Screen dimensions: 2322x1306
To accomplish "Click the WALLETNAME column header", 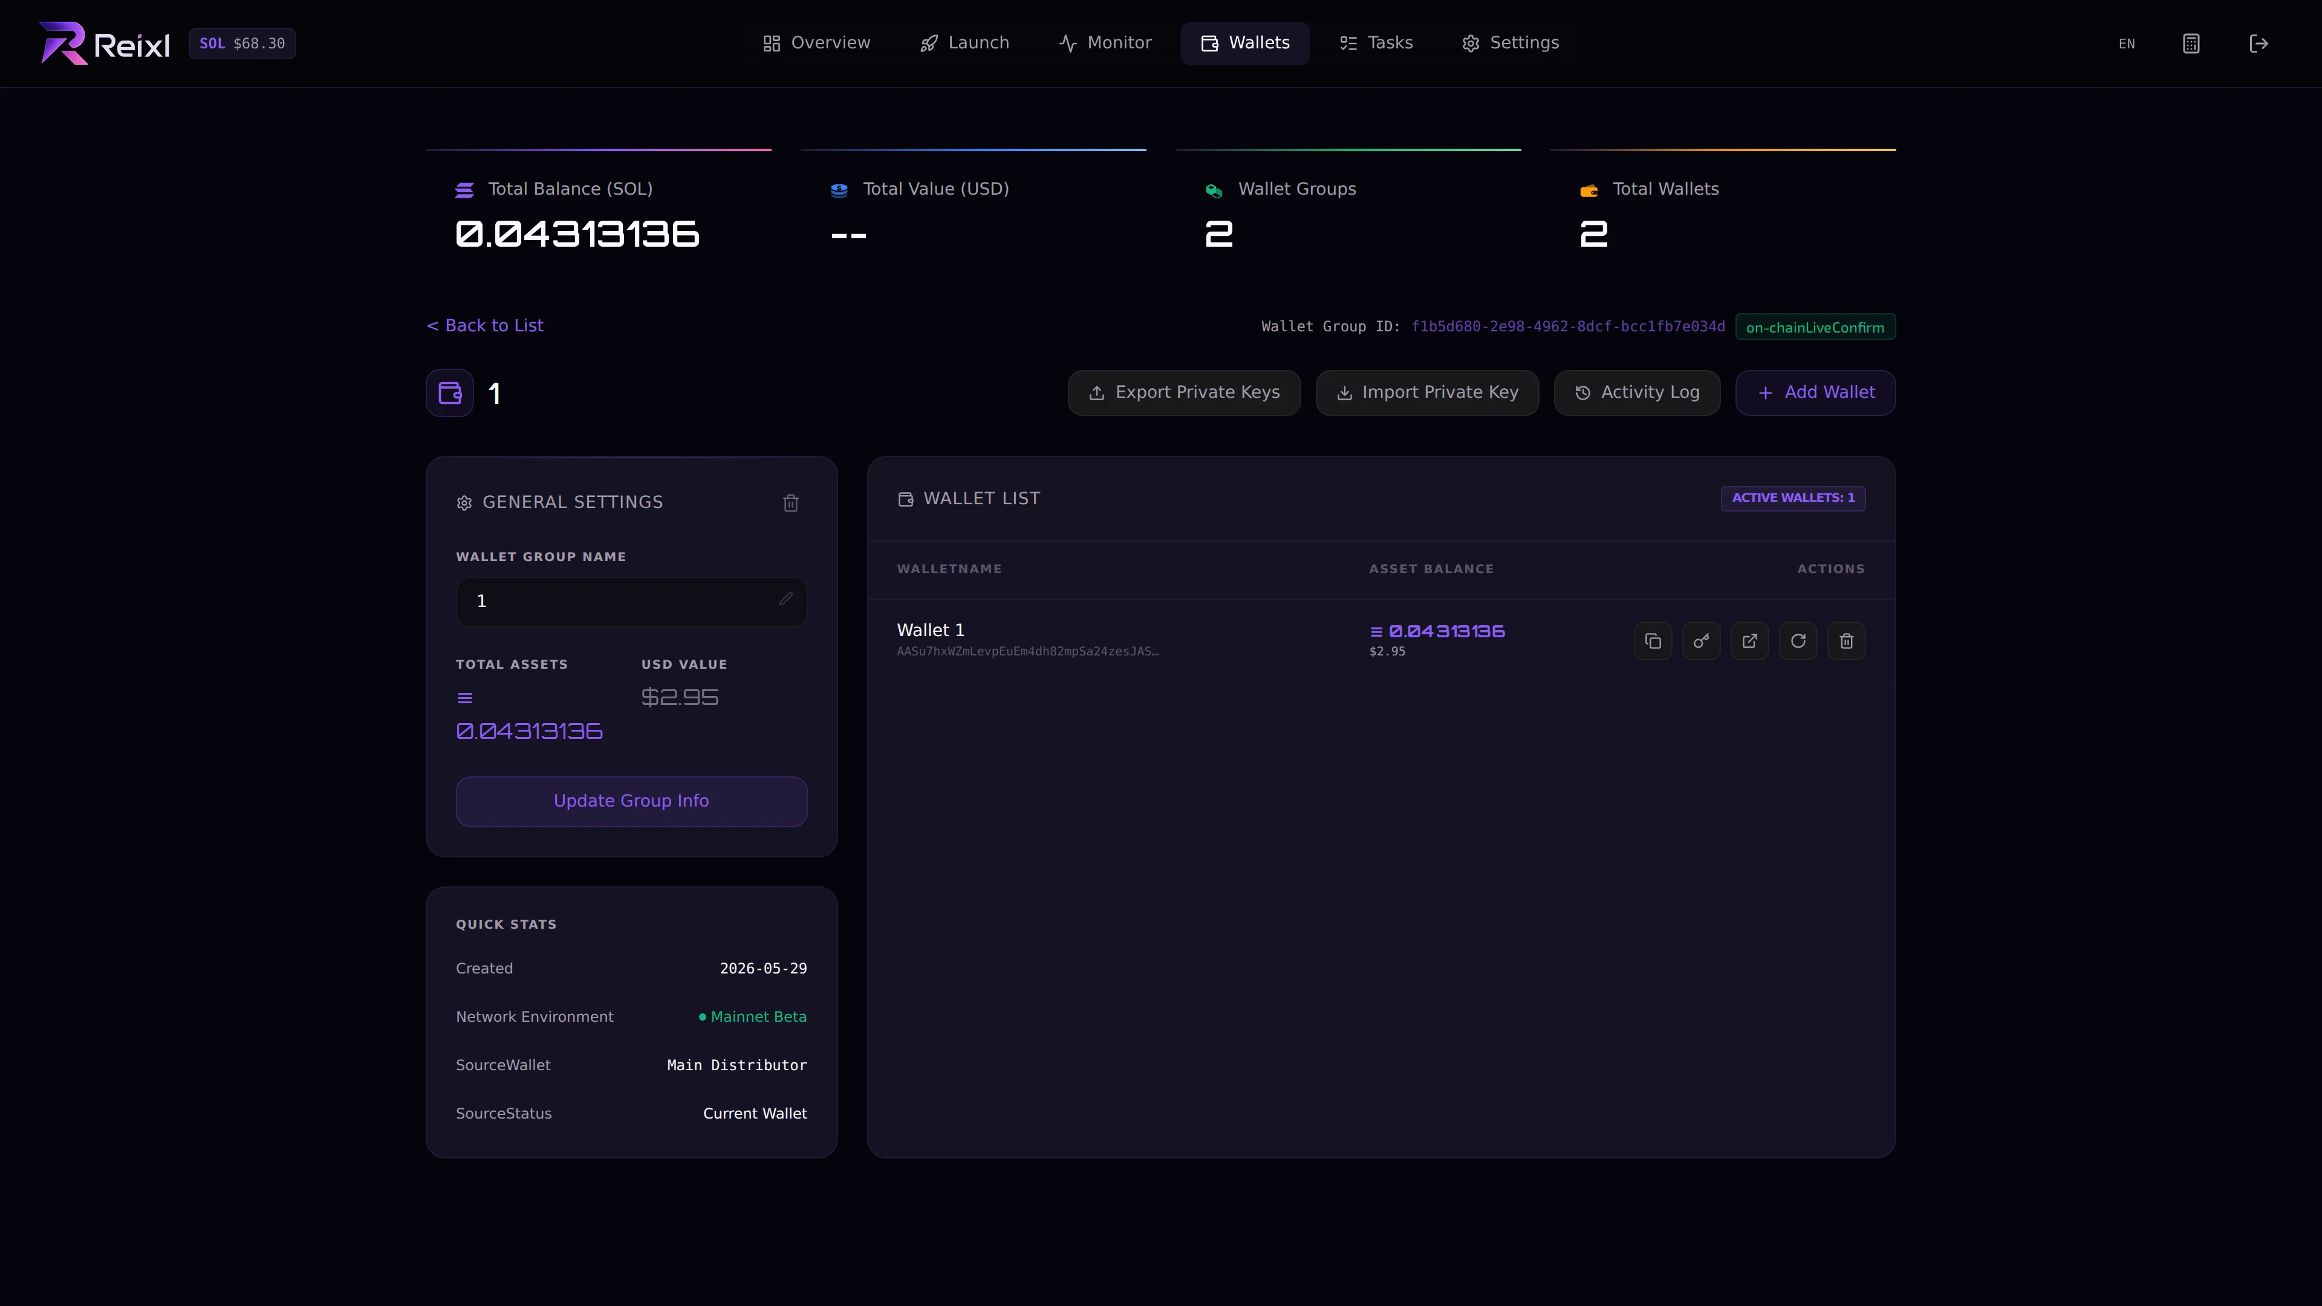I will tap(949, 570).
